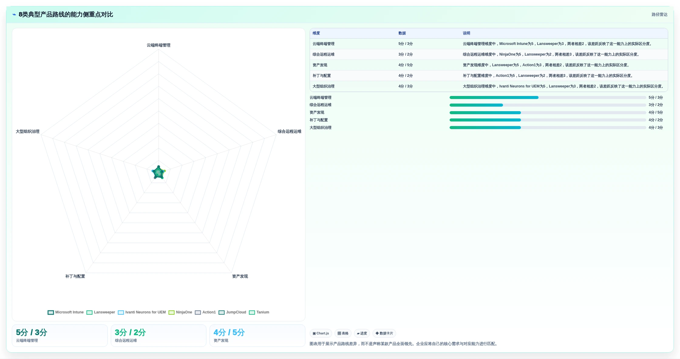Viewport: 680px width, 359px height.
Task: Toggle JumpCloud legend series
Action: pyautogui.click(x=233, y=312)
